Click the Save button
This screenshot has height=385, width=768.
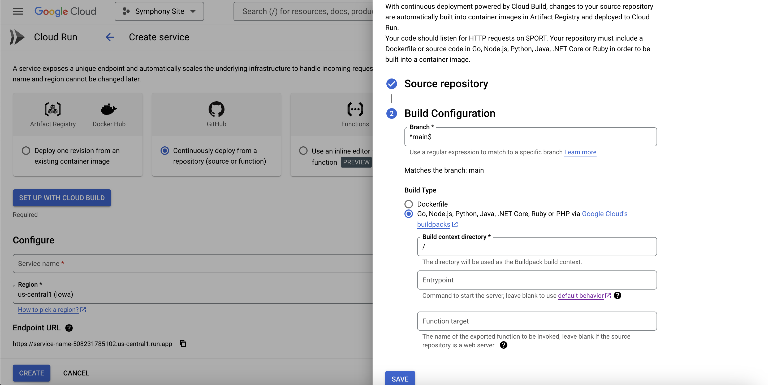tap(400, 378)
